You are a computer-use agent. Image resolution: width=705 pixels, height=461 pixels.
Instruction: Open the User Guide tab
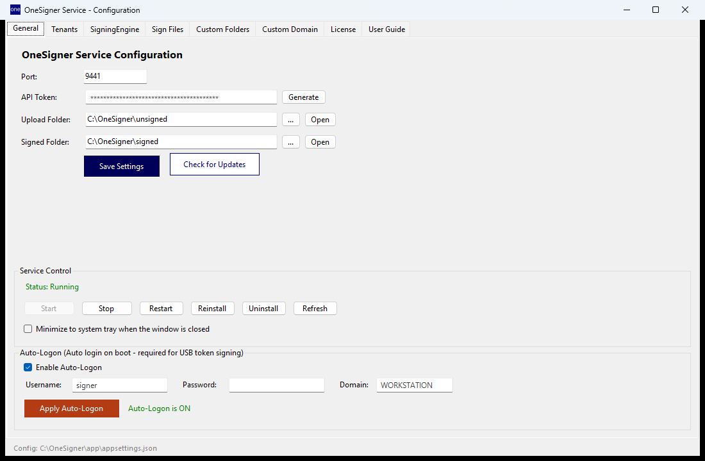[x=386, y=29]
